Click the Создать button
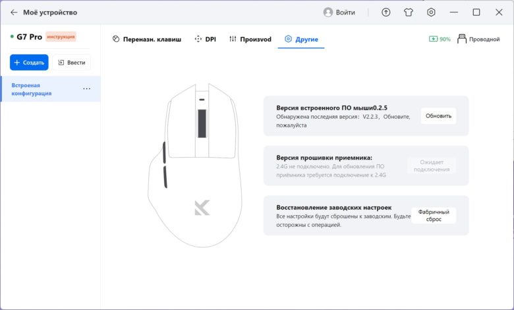The image size is (514, 310). point(29,62)
